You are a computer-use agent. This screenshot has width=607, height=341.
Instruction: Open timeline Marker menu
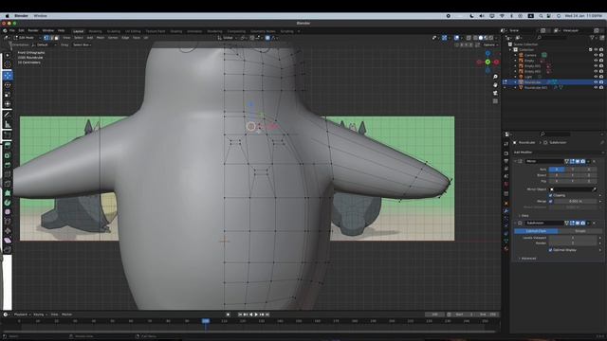pos(66,314)
